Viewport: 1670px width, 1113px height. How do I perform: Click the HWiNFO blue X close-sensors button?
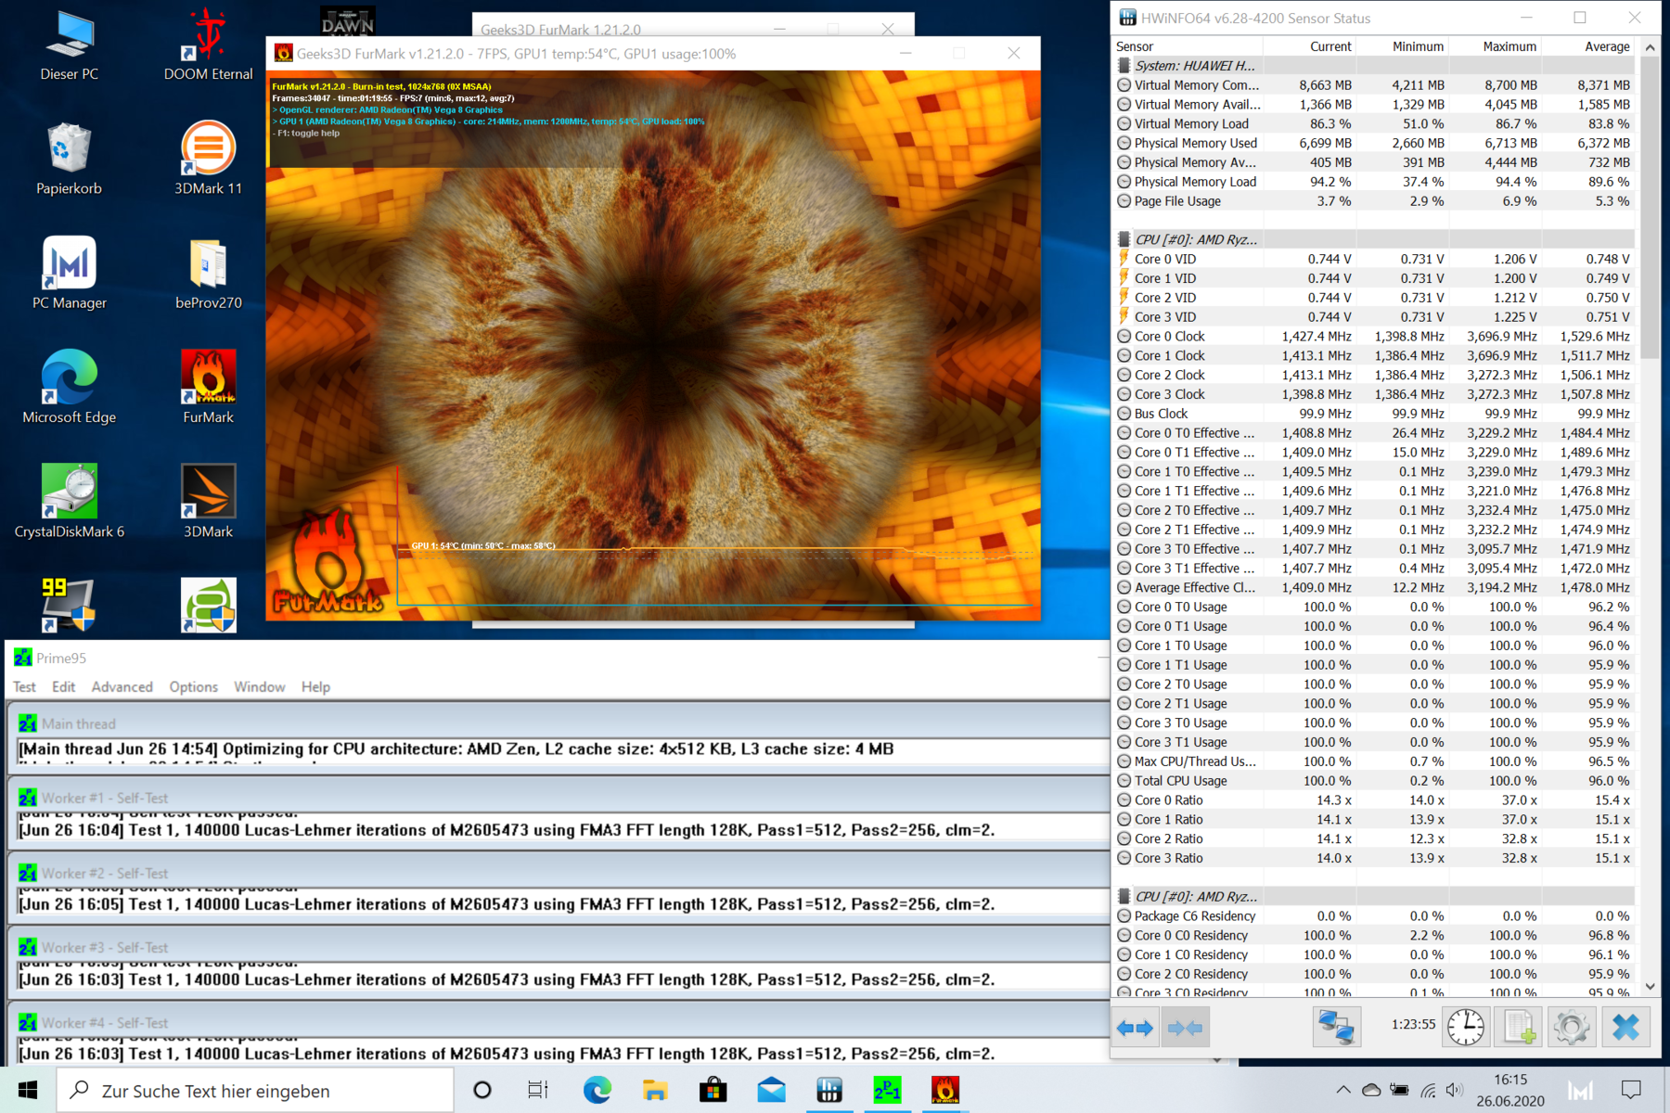coord(1625,1028)
